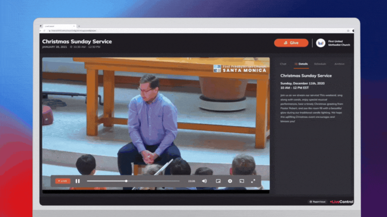Click the refresh icon in the browser toolbar

[x=44, y=30]
